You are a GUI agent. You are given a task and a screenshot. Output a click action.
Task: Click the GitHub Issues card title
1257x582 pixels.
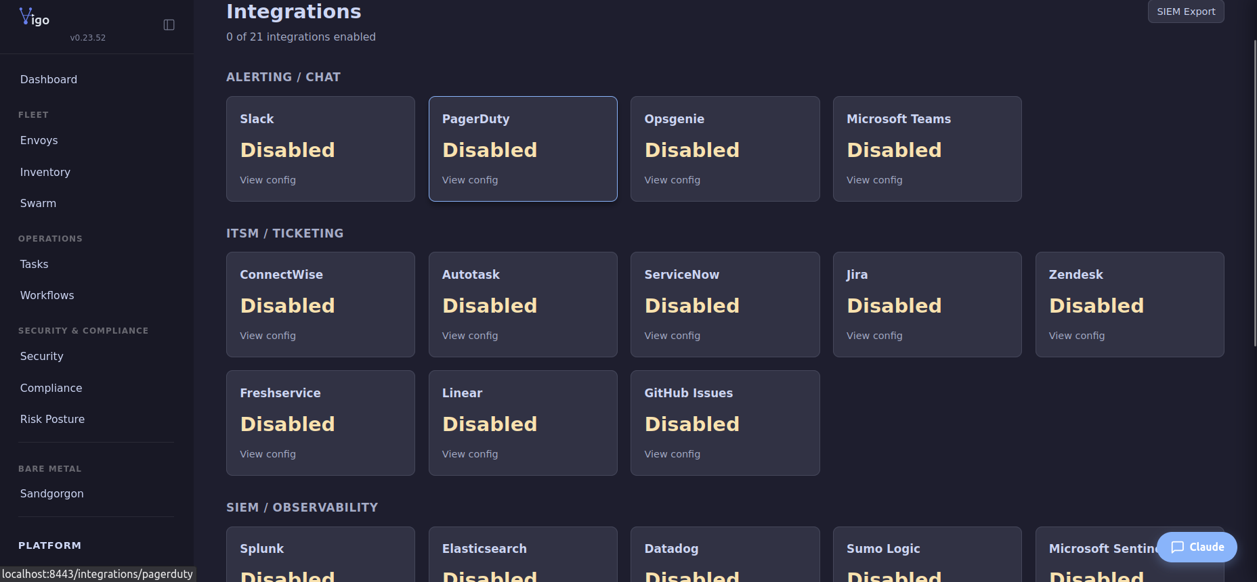[689, 393]
